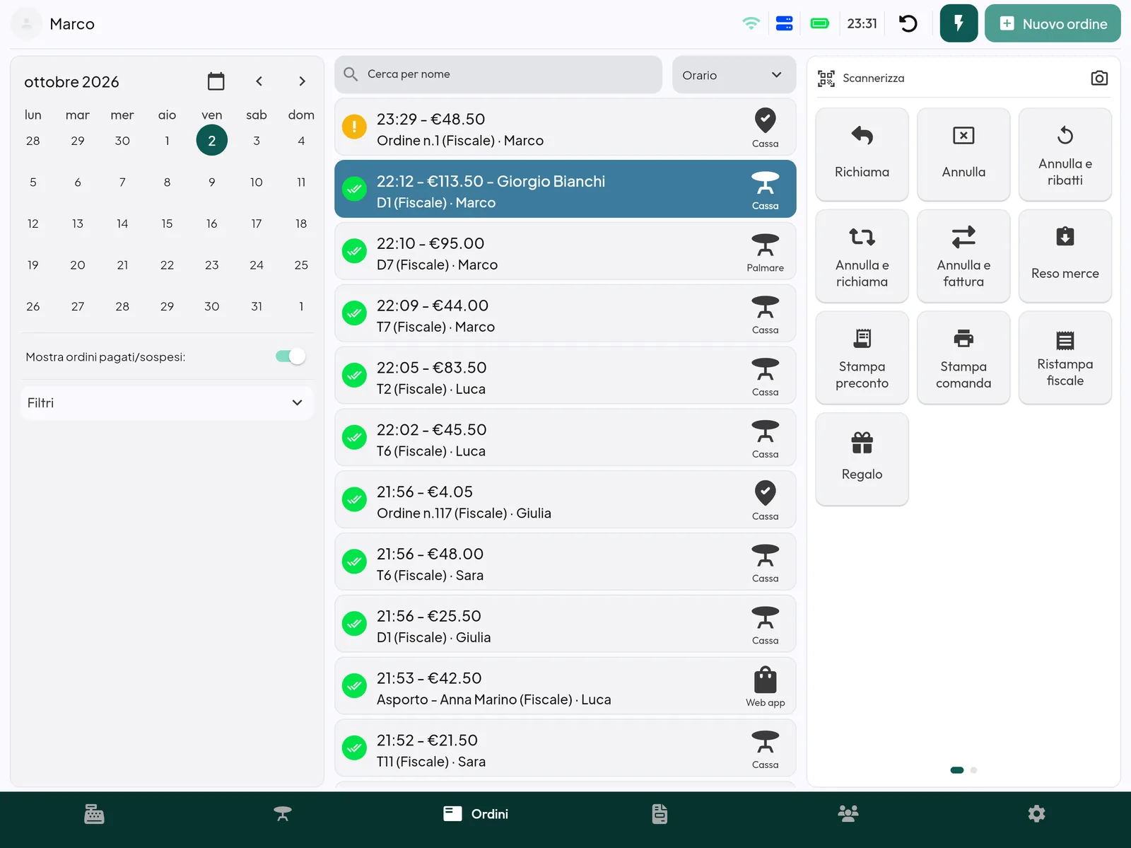Go to previous month arrow

259,81
